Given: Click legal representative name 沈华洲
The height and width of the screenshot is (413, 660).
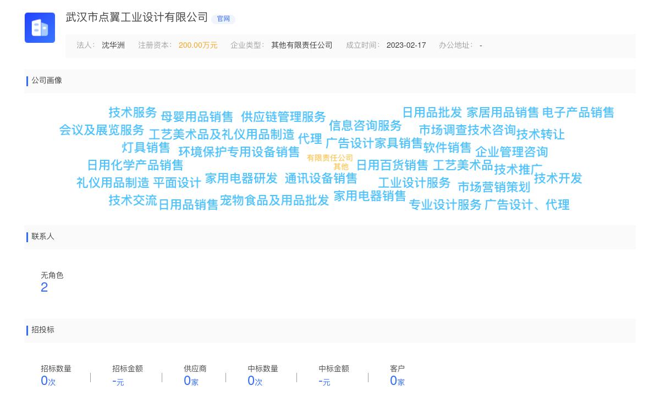Looking at the screenshot, I should click(113, 46).
